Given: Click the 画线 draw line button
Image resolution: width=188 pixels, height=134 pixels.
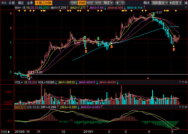Looking at the screenshot, I should click(x=146, y=3).
